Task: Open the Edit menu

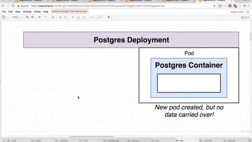Action: (11, 11)
